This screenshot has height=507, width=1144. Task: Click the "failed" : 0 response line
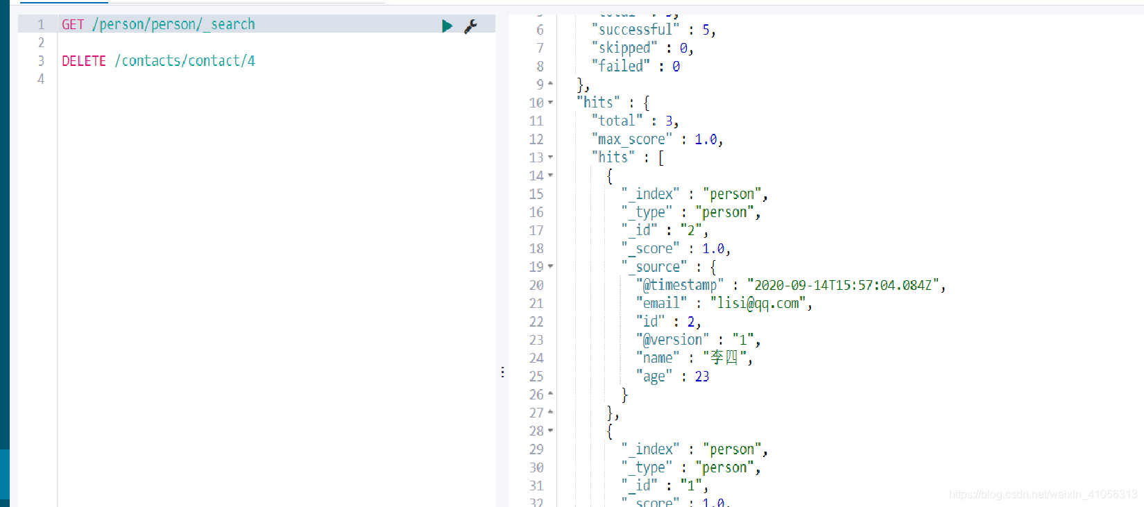[x=635, y=66]
